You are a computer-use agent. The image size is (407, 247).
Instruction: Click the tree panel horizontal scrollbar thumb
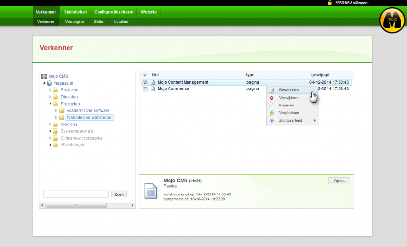coord(76,206)
